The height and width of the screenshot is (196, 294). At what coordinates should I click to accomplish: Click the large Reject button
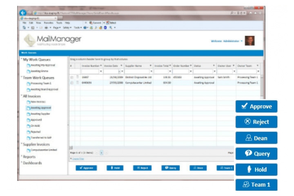[256, 122]
